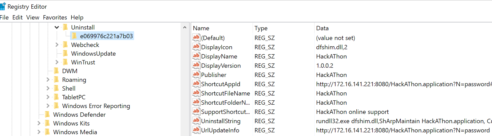Click the Name column header
Image resolution: width=492 pixels, height=136 pixels.
(201, 28)
